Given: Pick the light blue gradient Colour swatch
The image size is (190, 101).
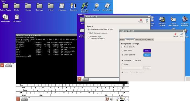Looking at the screenshot, I should click(x=147, y=55).
